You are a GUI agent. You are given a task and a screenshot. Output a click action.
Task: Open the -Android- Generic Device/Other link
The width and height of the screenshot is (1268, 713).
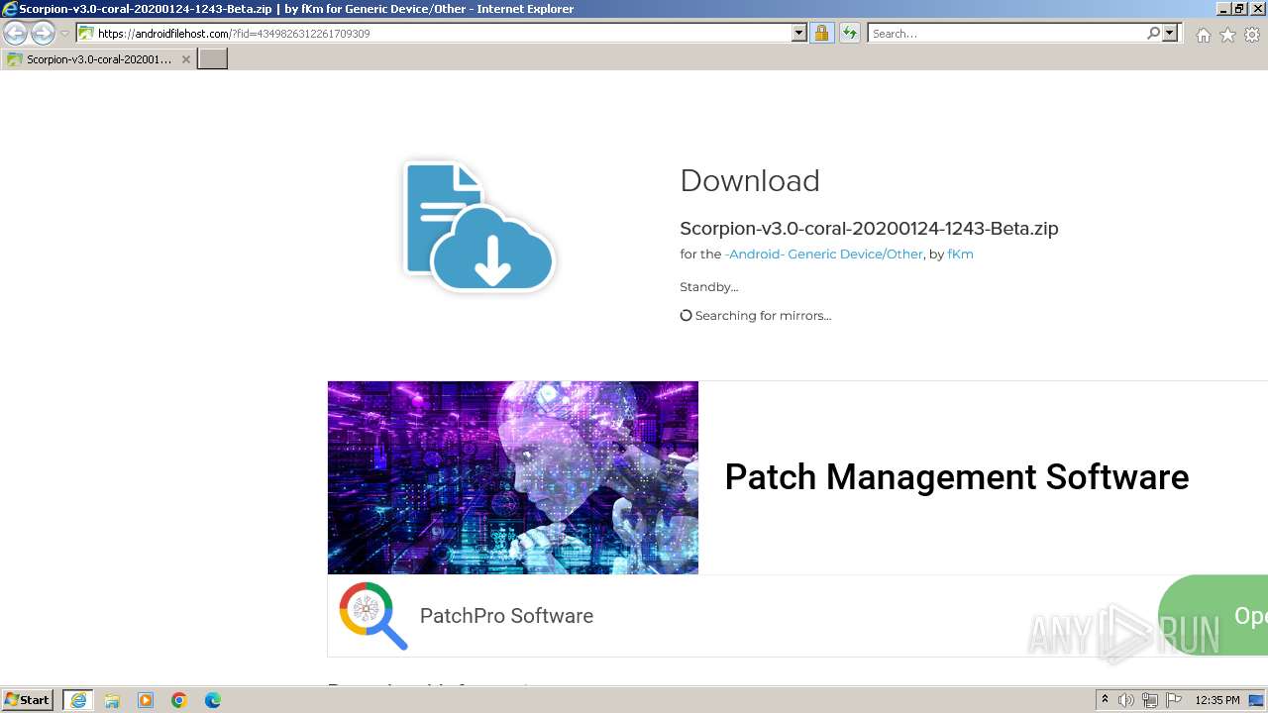click(824, 255)
